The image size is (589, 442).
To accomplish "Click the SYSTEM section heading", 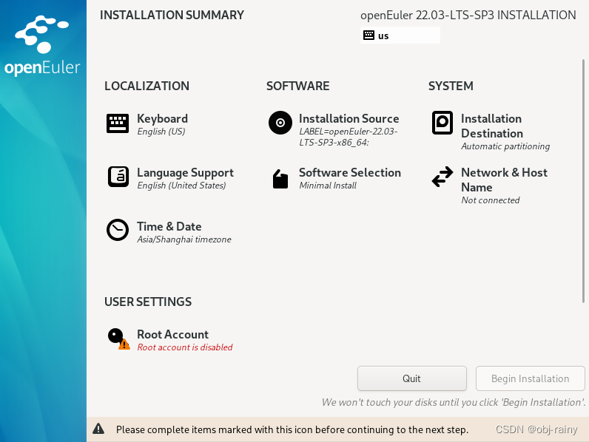I will pyautogui.click(x=451, y=86).
